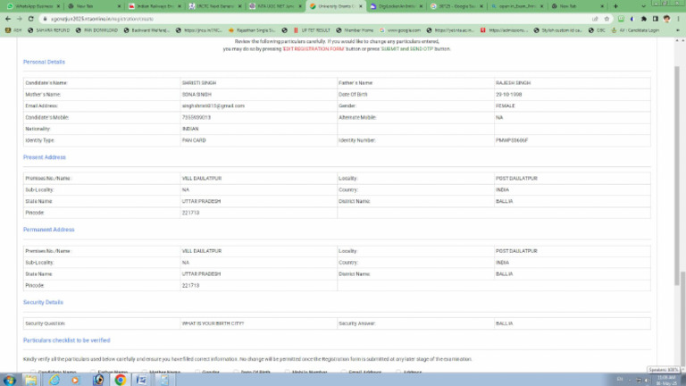
Task: Open the Member Home bookmark
Action: [x=355, y=30]
